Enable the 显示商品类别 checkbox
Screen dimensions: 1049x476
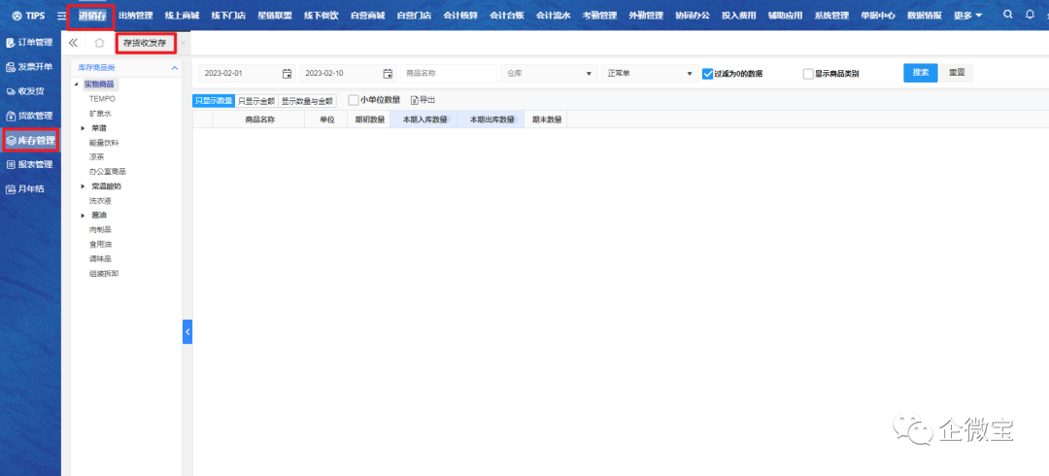click(808, 74)
